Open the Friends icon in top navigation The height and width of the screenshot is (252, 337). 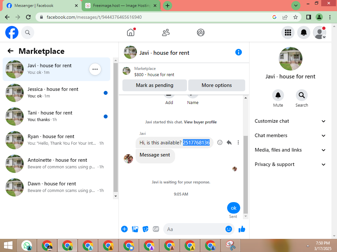[x=166, y=32]
